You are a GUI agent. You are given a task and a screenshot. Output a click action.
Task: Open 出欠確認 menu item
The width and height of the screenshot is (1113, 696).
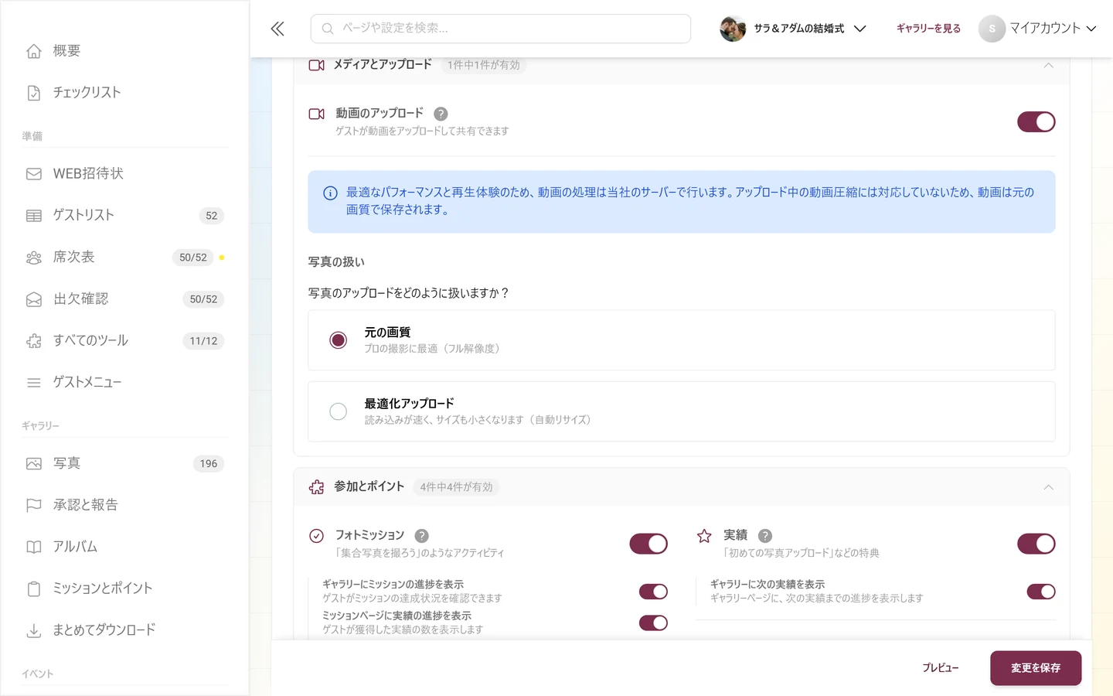point(80,299)
